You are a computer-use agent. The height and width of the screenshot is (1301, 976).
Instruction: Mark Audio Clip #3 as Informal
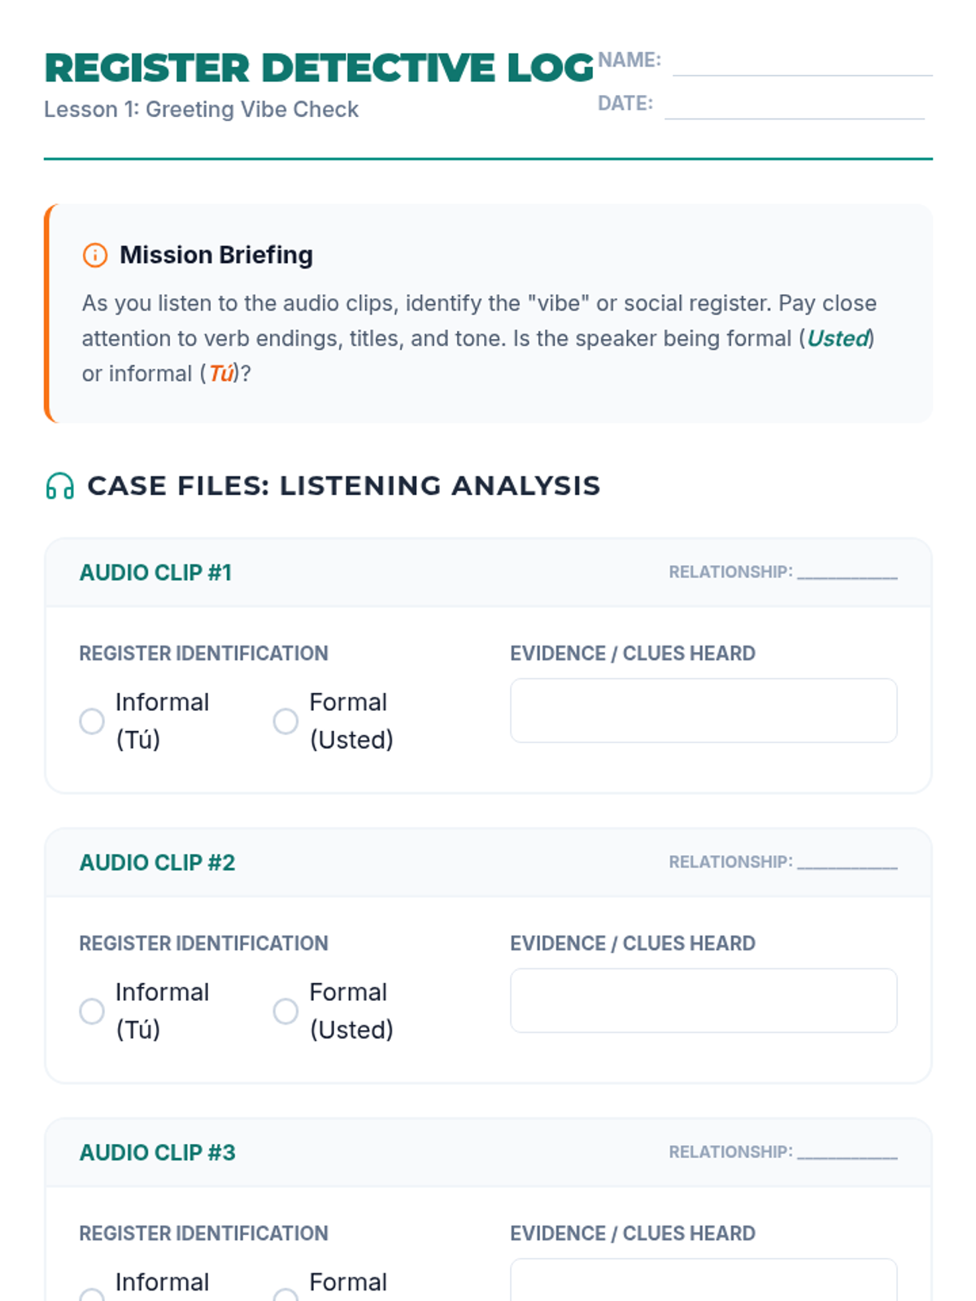point(92,1293)
